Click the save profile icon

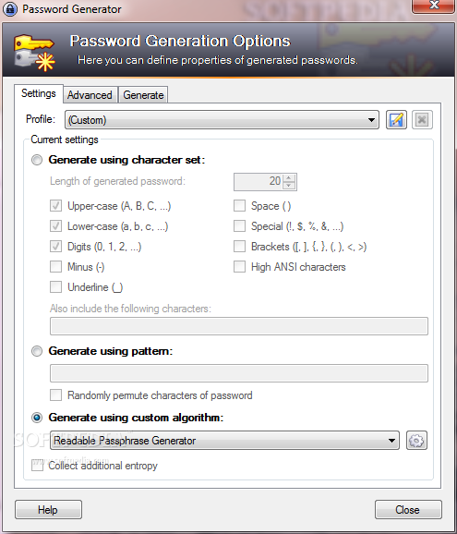(x=396, y=119)
